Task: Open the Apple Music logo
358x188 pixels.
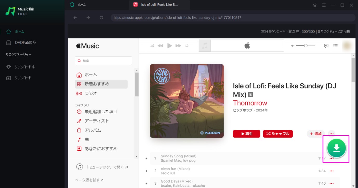Action: [87, 46]
